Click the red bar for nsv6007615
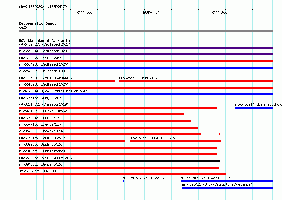The image size is (282, 200). [x=123, y=174]
